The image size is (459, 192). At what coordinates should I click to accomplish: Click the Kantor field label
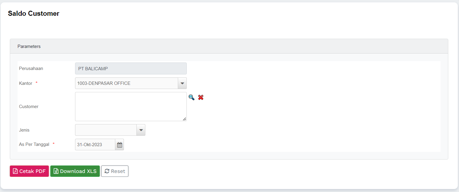coord(26,83)
